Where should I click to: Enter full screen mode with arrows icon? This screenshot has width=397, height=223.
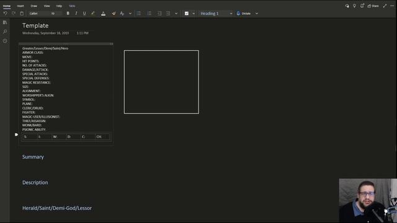(385, 6)
